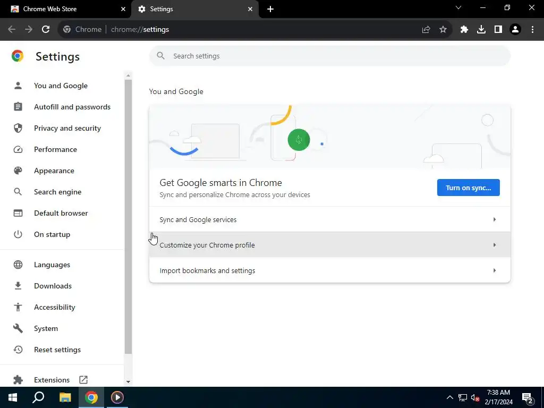Screen dimensions: 544x408
Task: Select the Settings tab
Action: tap(194, 9)
